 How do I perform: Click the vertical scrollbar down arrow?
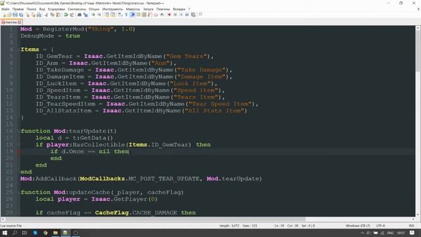(418, 214)
